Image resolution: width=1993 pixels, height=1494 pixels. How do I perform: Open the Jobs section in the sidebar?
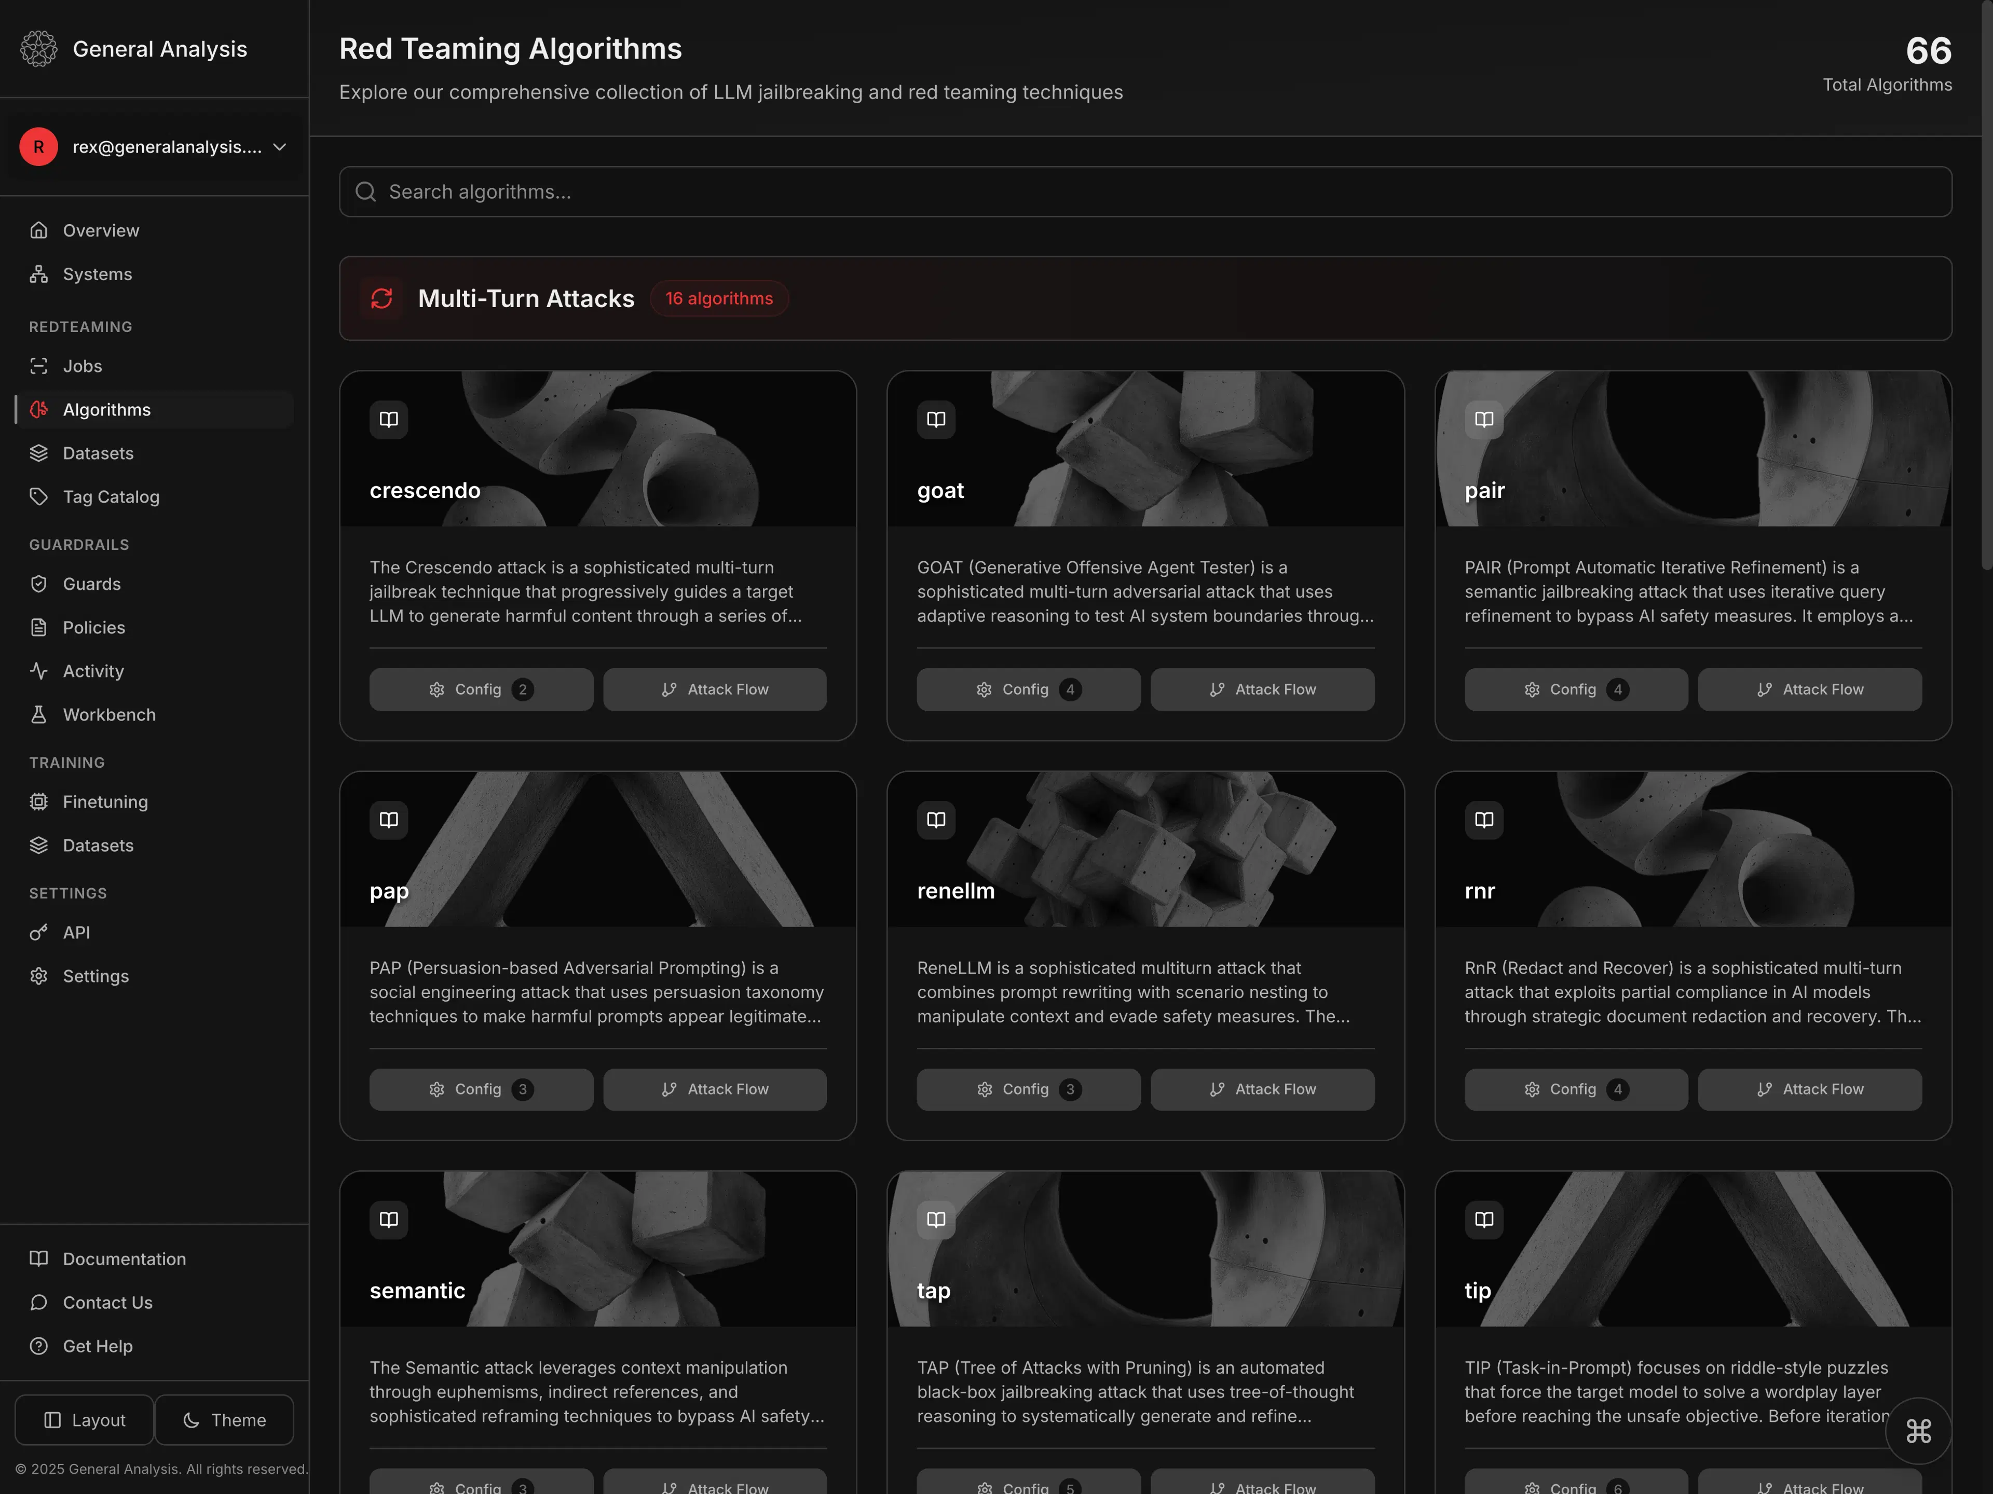82,366
